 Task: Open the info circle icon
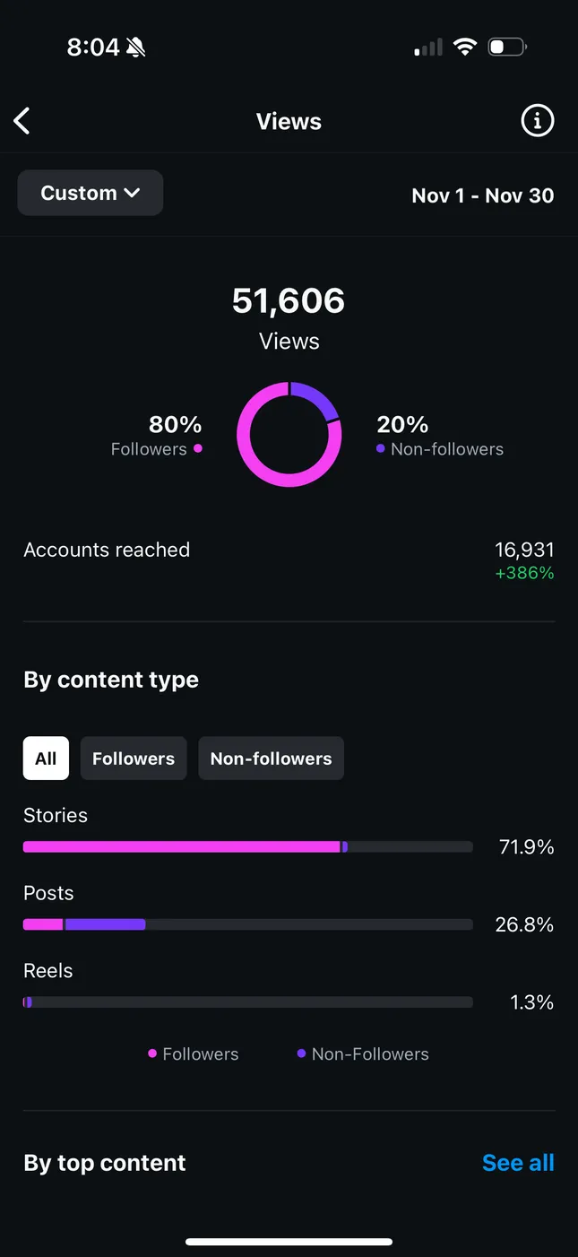(x=538, y=120)
